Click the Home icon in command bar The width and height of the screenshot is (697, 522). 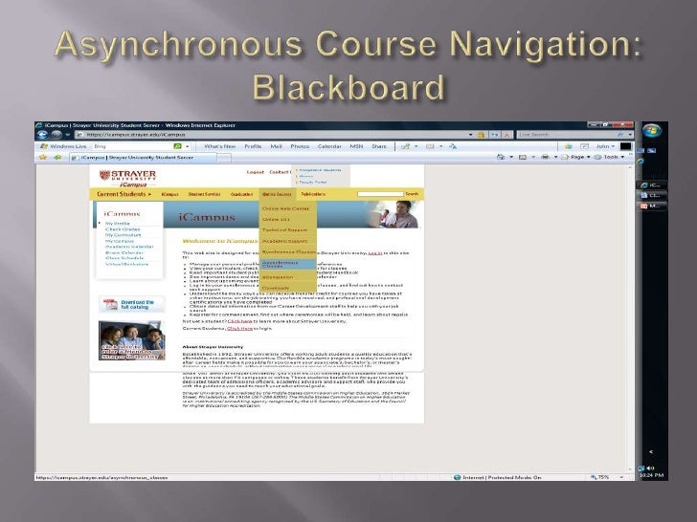pyautogui.click(x=501, y=157)
